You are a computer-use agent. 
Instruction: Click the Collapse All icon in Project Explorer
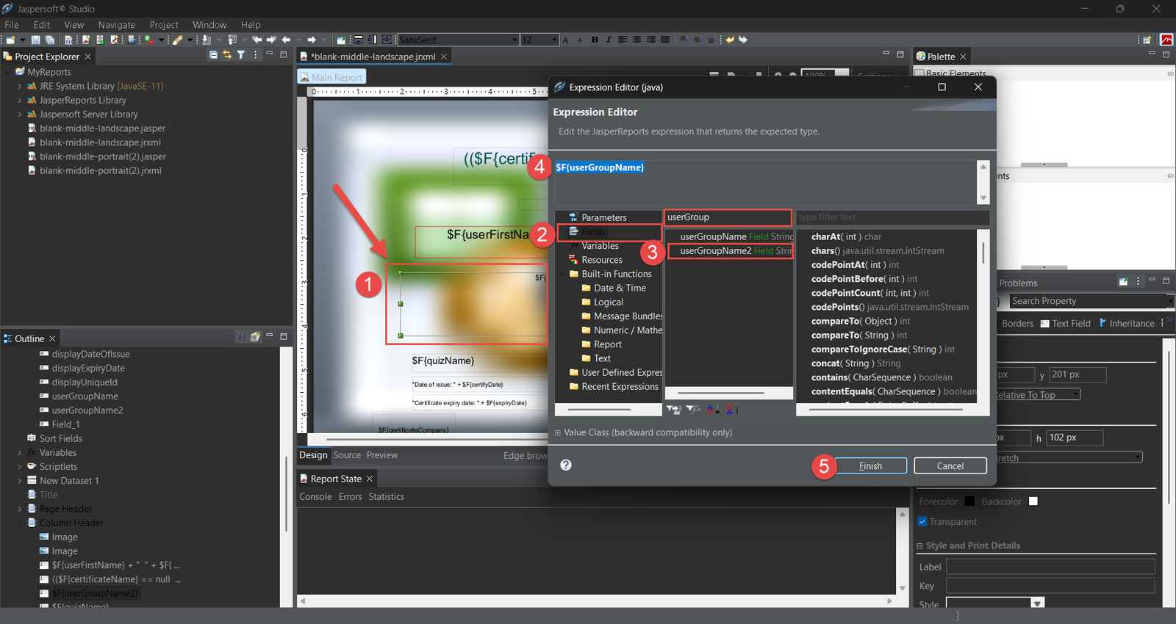pos(213,55)
